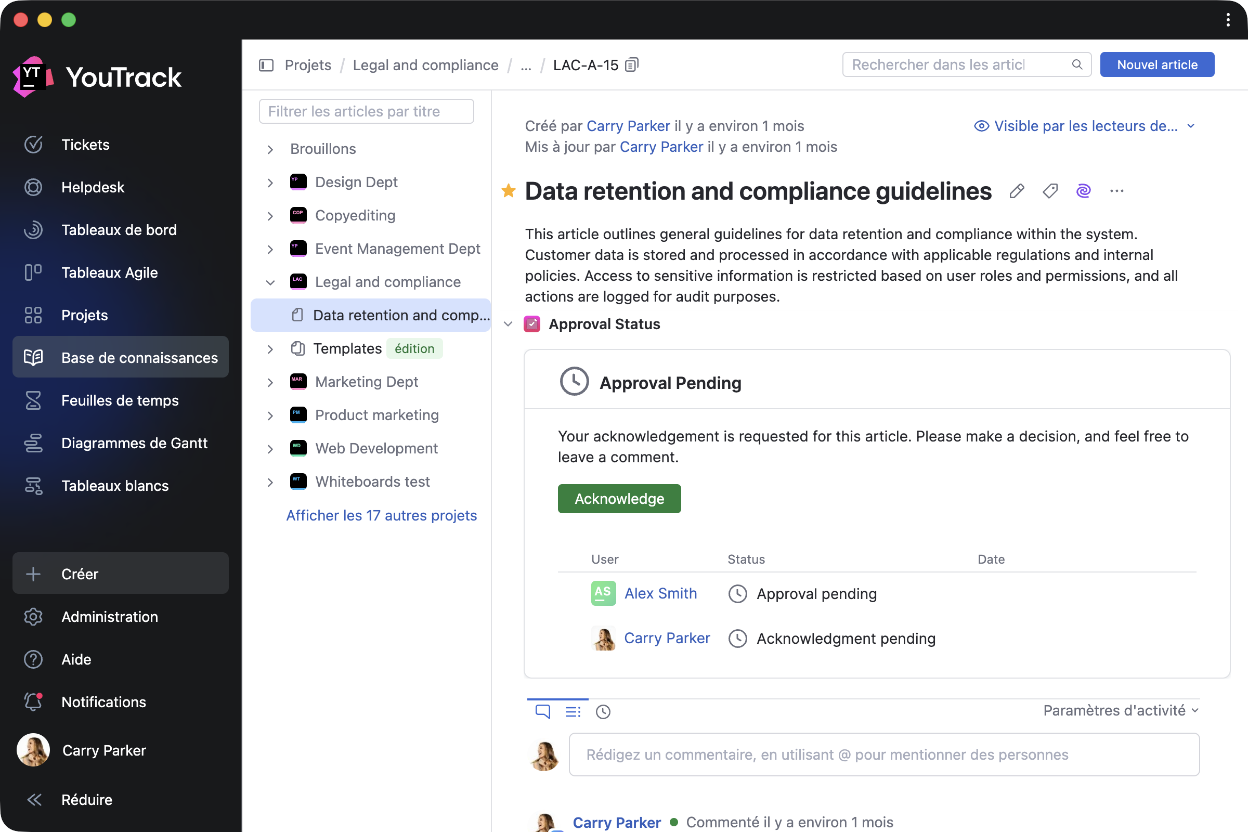Unstar the Data retention article

coord(509,191)
